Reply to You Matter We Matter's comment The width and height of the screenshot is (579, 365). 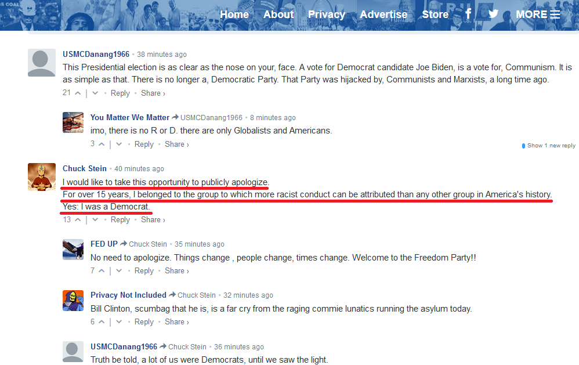coord(144,144)
